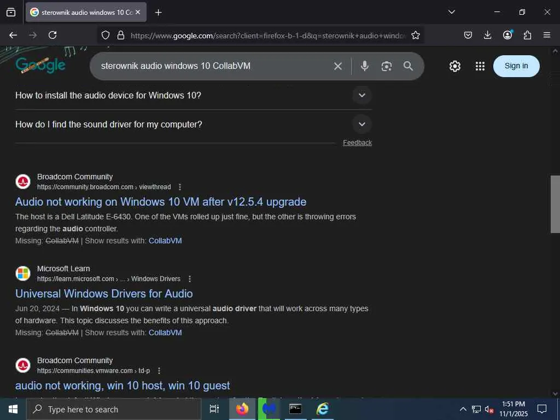Open Command Prompt from the taskbar
560x420 pixels.
tap(295, 409)
